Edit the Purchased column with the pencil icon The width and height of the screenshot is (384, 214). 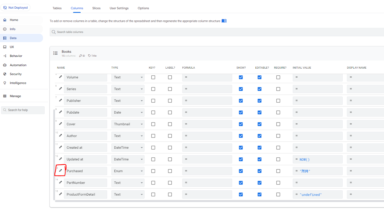[x=60, y=170]
